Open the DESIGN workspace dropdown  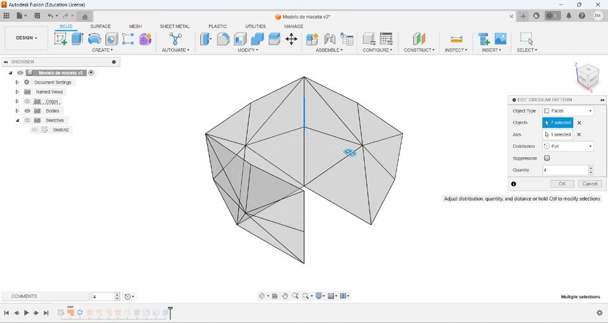coord(27,38)
